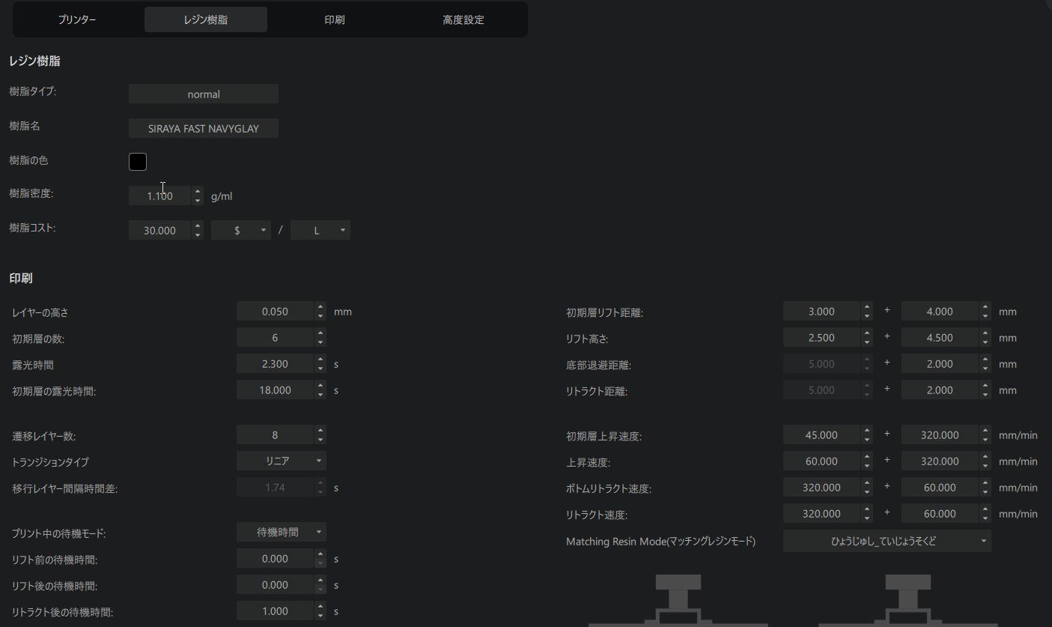The image size is (1052, 627).
Task: Open the Matching Resin Mode dropdown
Action: click(x=887, y=541)
